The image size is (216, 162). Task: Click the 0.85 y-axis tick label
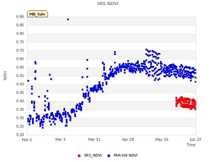pos(20,25)
